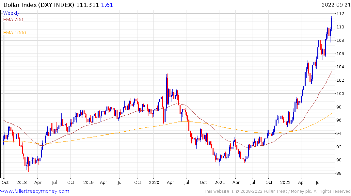
Task: Click the 88 price axis label
Action: tap(339, 173)
